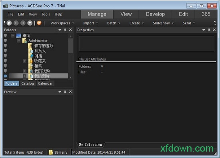Open the Calendar pane tab
Screen dimensions: 220x158
45,83
